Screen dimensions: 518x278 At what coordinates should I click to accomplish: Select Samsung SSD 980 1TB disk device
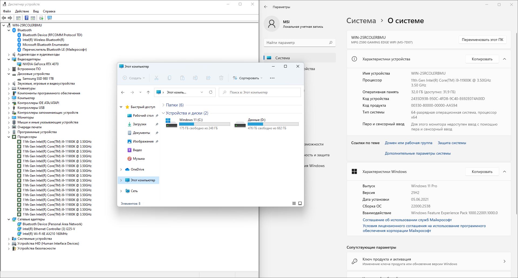pyautogui.click(x=38, y=79)
